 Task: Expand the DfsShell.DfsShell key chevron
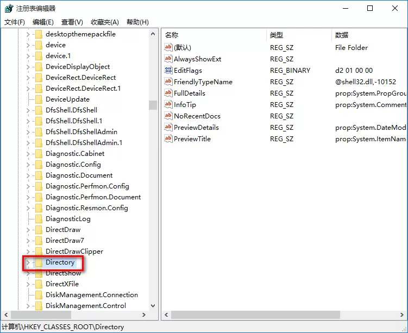(x=28, y=110)
